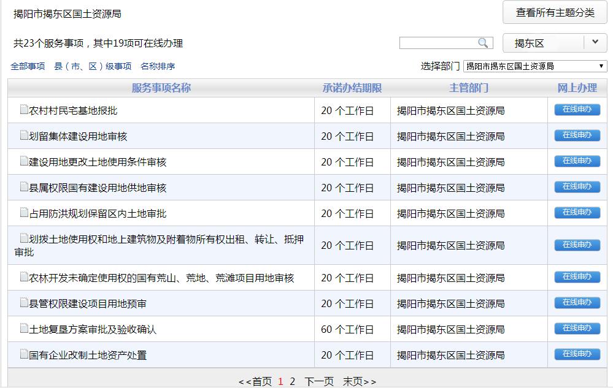Click 在线申办 for 县属权限国有建设用地供地审核
The image size is (613, 388).
(x=577, y=187)
